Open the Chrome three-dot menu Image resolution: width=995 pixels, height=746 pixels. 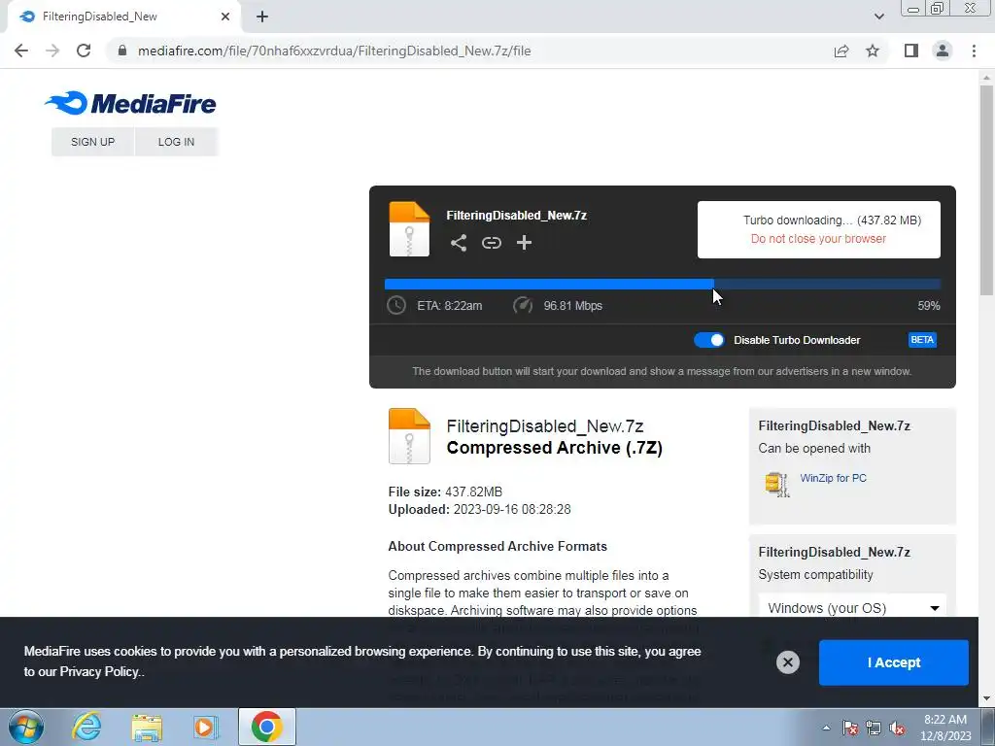974,51
